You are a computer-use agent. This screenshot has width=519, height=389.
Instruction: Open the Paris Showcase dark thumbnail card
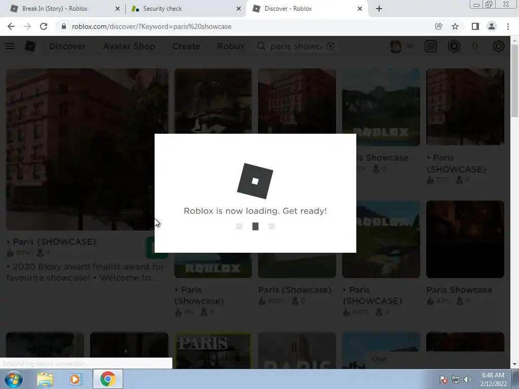point(465,239)
